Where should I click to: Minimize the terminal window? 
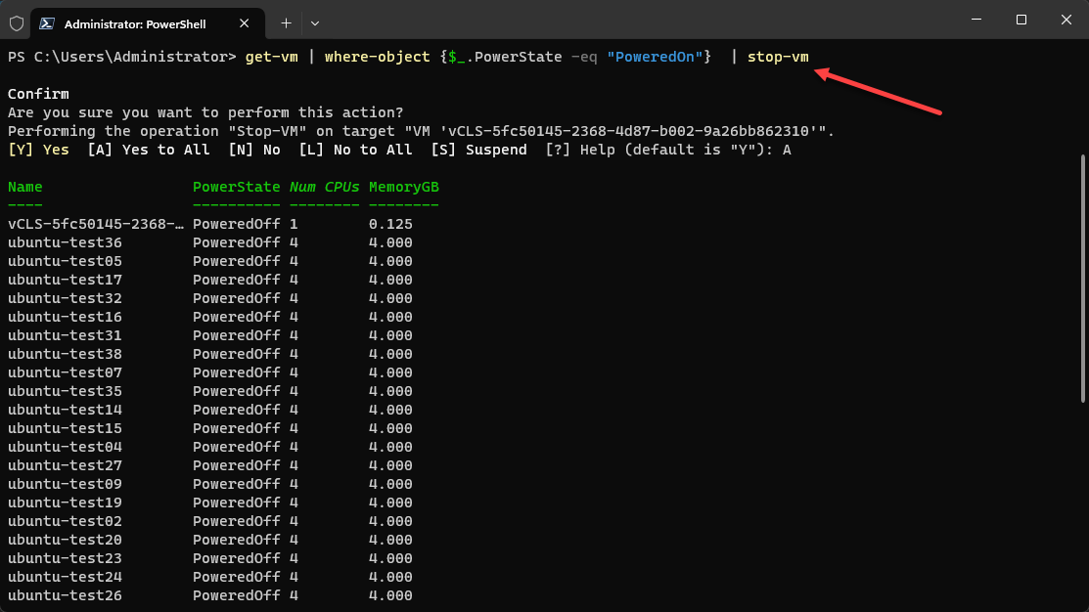coord(976,20)
